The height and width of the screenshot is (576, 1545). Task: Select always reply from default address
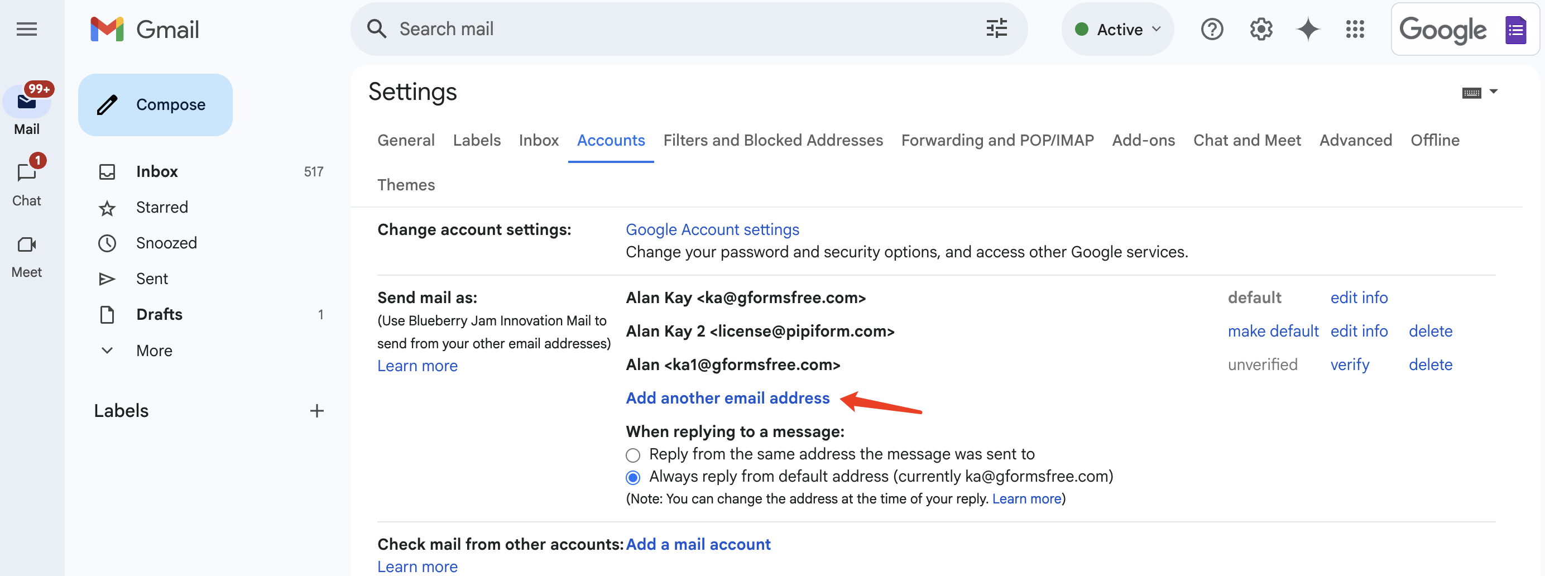[x=633, y=477]
